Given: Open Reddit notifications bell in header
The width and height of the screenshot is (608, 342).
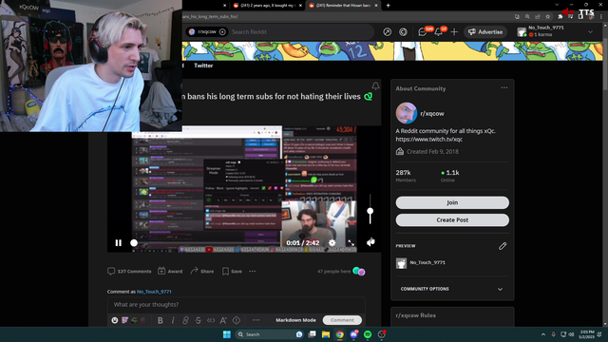Looking at the screenshot, I should click(439, 32).
